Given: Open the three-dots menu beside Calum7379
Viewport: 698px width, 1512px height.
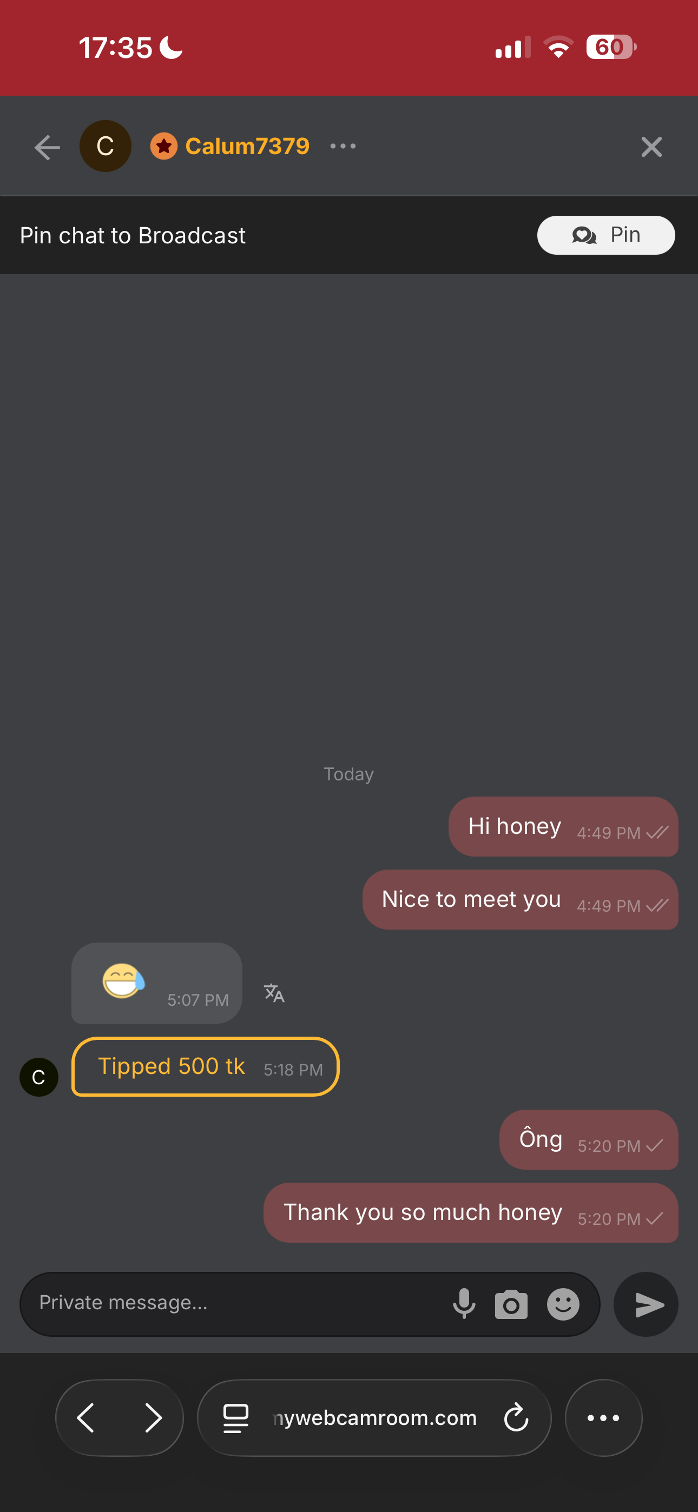Looking at the screenshot, I should coord(343,146).
